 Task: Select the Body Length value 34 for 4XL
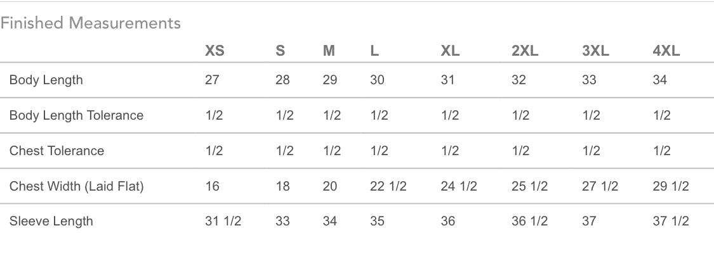[660, 80]
